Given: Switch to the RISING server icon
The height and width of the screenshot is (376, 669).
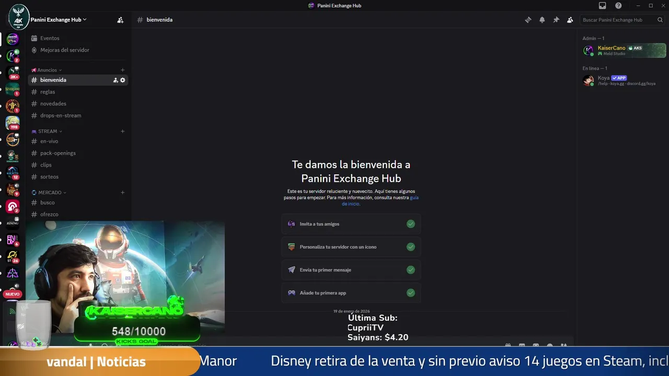Looking at the screenshot, I should (13, 223).
